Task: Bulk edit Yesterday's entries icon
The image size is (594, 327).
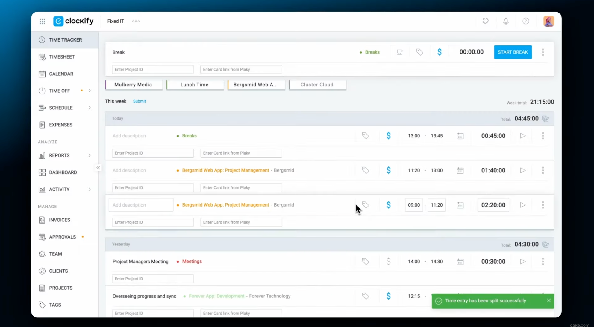Action: (545, 245)
